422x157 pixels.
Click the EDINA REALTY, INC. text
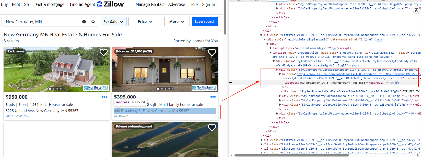pos(17,116)
